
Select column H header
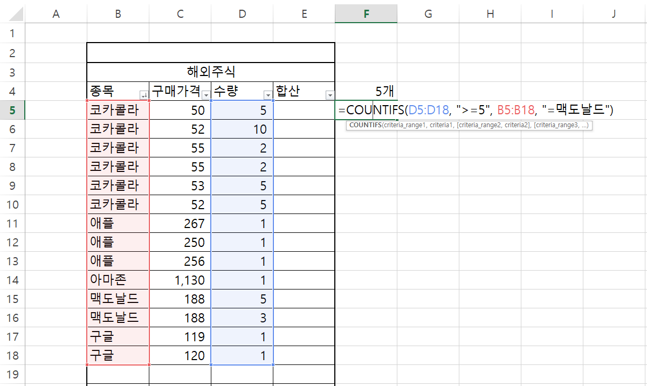tap(490, 15)
